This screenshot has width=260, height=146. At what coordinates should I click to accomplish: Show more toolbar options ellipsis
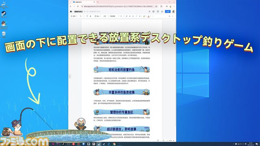(153, 16)
